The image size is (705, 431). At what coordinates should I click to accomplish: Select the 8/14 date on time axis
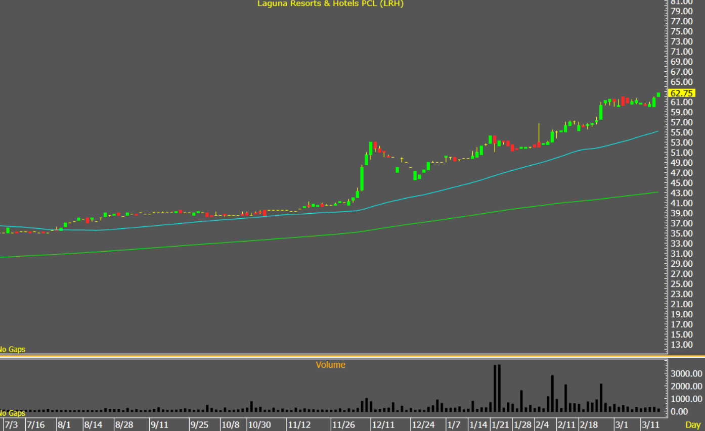point(93,424)
